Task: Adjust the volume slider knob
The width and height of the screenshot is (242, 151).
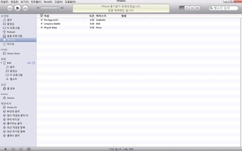Action: pos(59,8)
